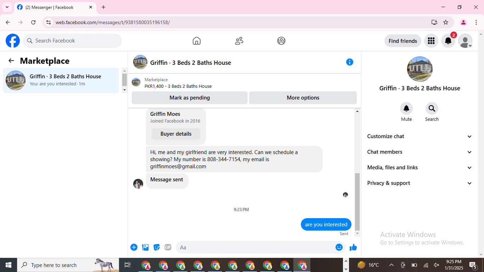Viewport: 484px width, 272px height.
Task: Click the Find friends button
Action: pyautogui.click(x=403, y=41)
